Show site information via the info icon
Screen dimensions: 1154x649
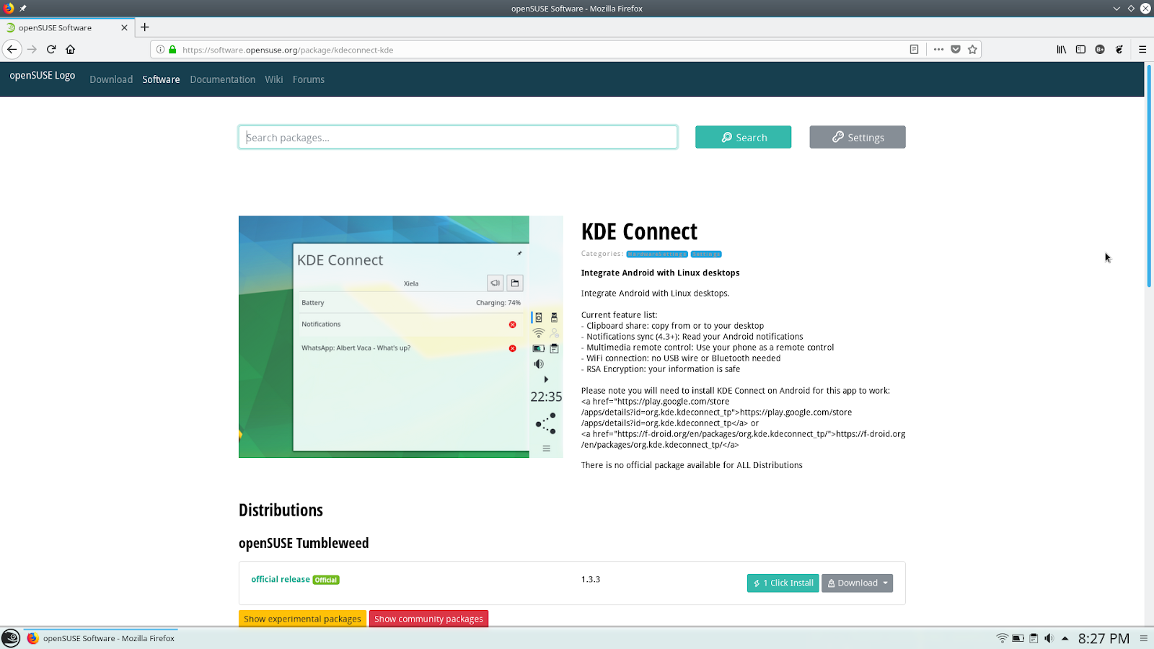(160, 50)
